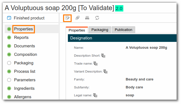Click the edit properties pencil icon

[x=67, y=18]
